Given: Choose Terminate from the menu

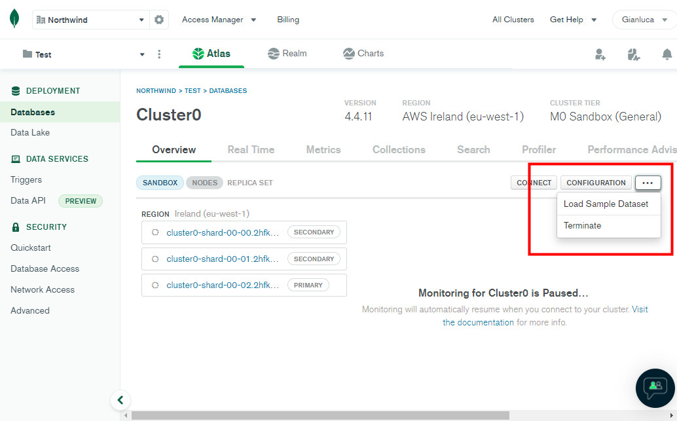Looking at the screenshot, I should pyautogui.click(x=609, y=226).
